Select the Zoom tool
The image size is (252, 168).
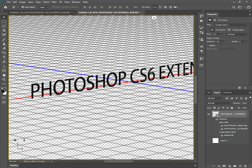click(x=4, y=79)
